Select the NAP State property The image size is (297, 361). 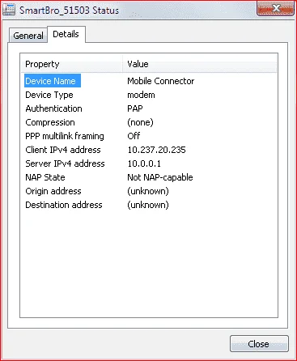tap(45, 177)
